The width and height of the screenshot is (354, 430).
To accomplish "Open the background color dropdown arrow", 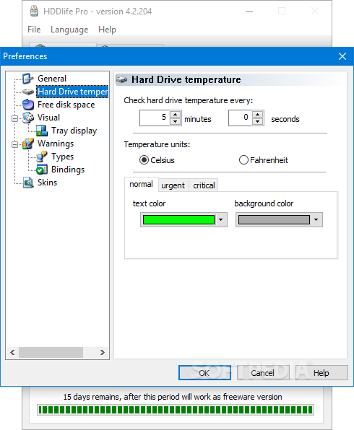I will 316,219.
